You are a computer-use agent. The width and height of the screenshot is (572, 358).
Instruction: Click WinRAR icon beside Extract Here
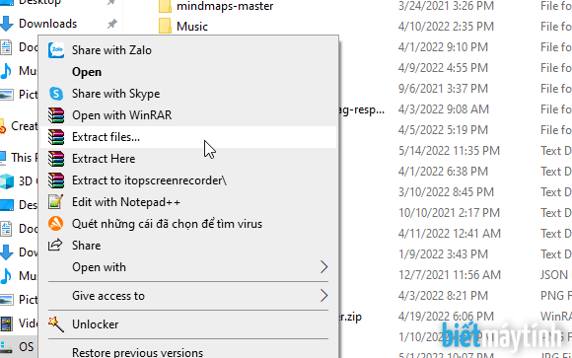click(x=56, y=159)
